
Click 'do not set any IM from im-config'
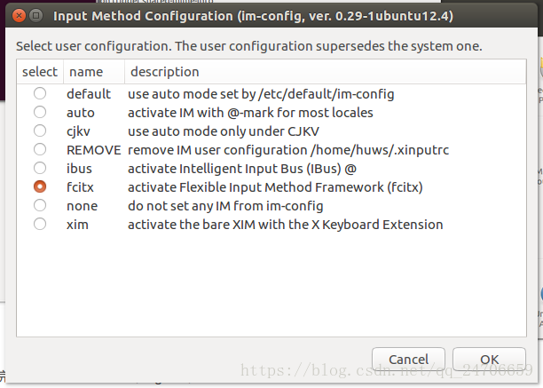tap(225, 206)
